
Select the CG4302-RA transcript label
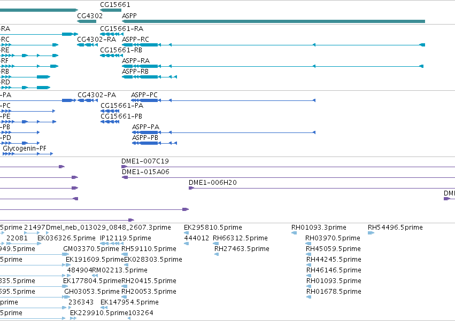(97, 40)
